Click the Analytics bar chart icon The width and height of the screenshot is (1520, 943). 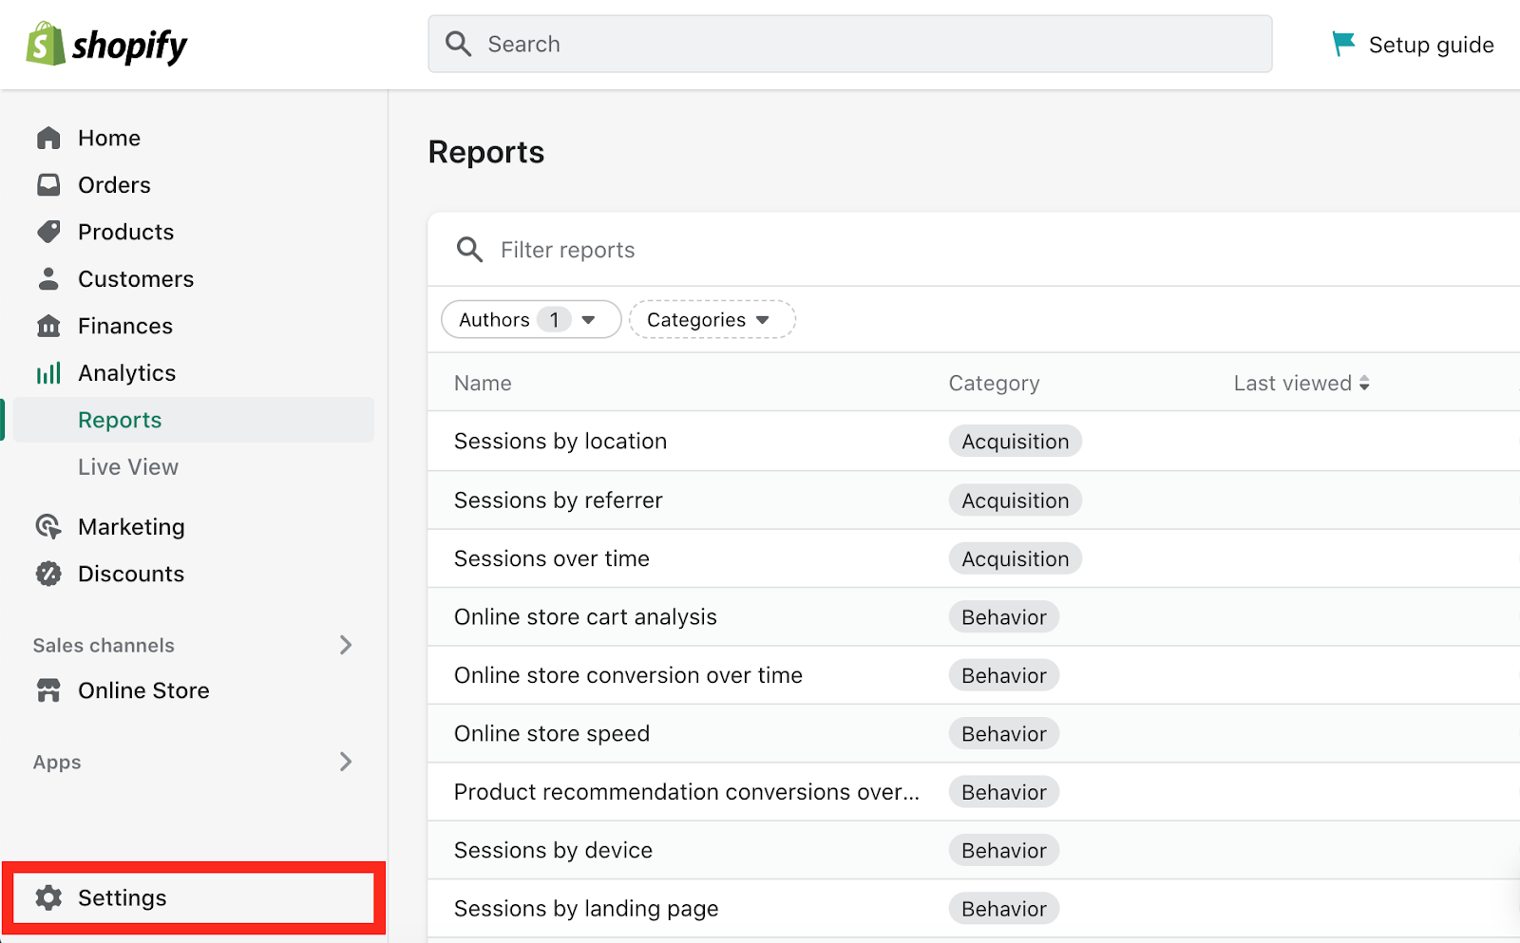tap(48, 373)
